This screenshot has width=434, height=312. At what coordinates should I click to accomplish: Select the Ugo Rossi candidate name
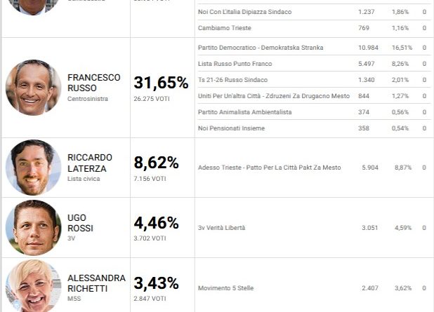[80, 223]
